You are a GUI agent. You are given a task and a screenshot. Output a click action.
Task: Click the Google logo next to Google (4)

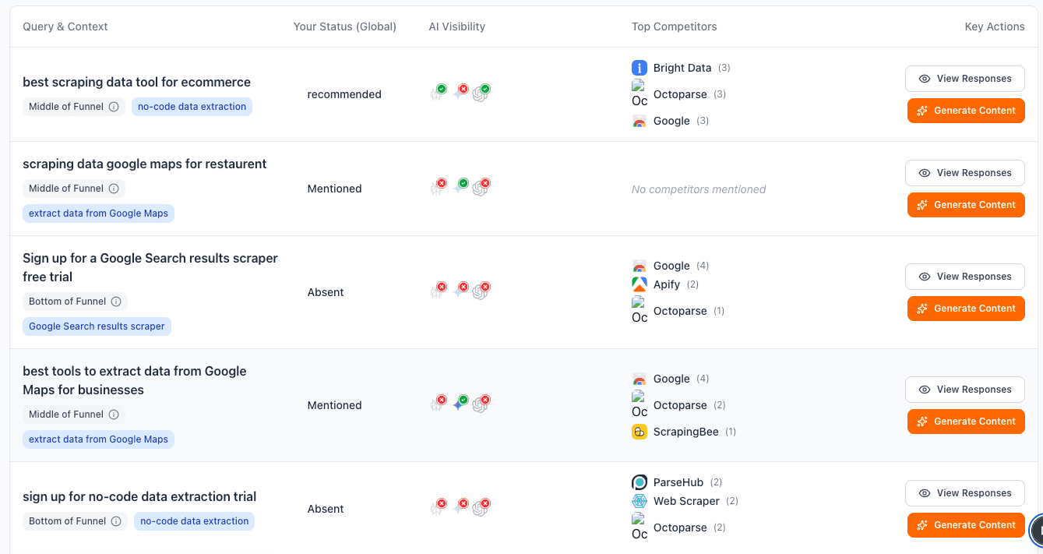(639, 266)
